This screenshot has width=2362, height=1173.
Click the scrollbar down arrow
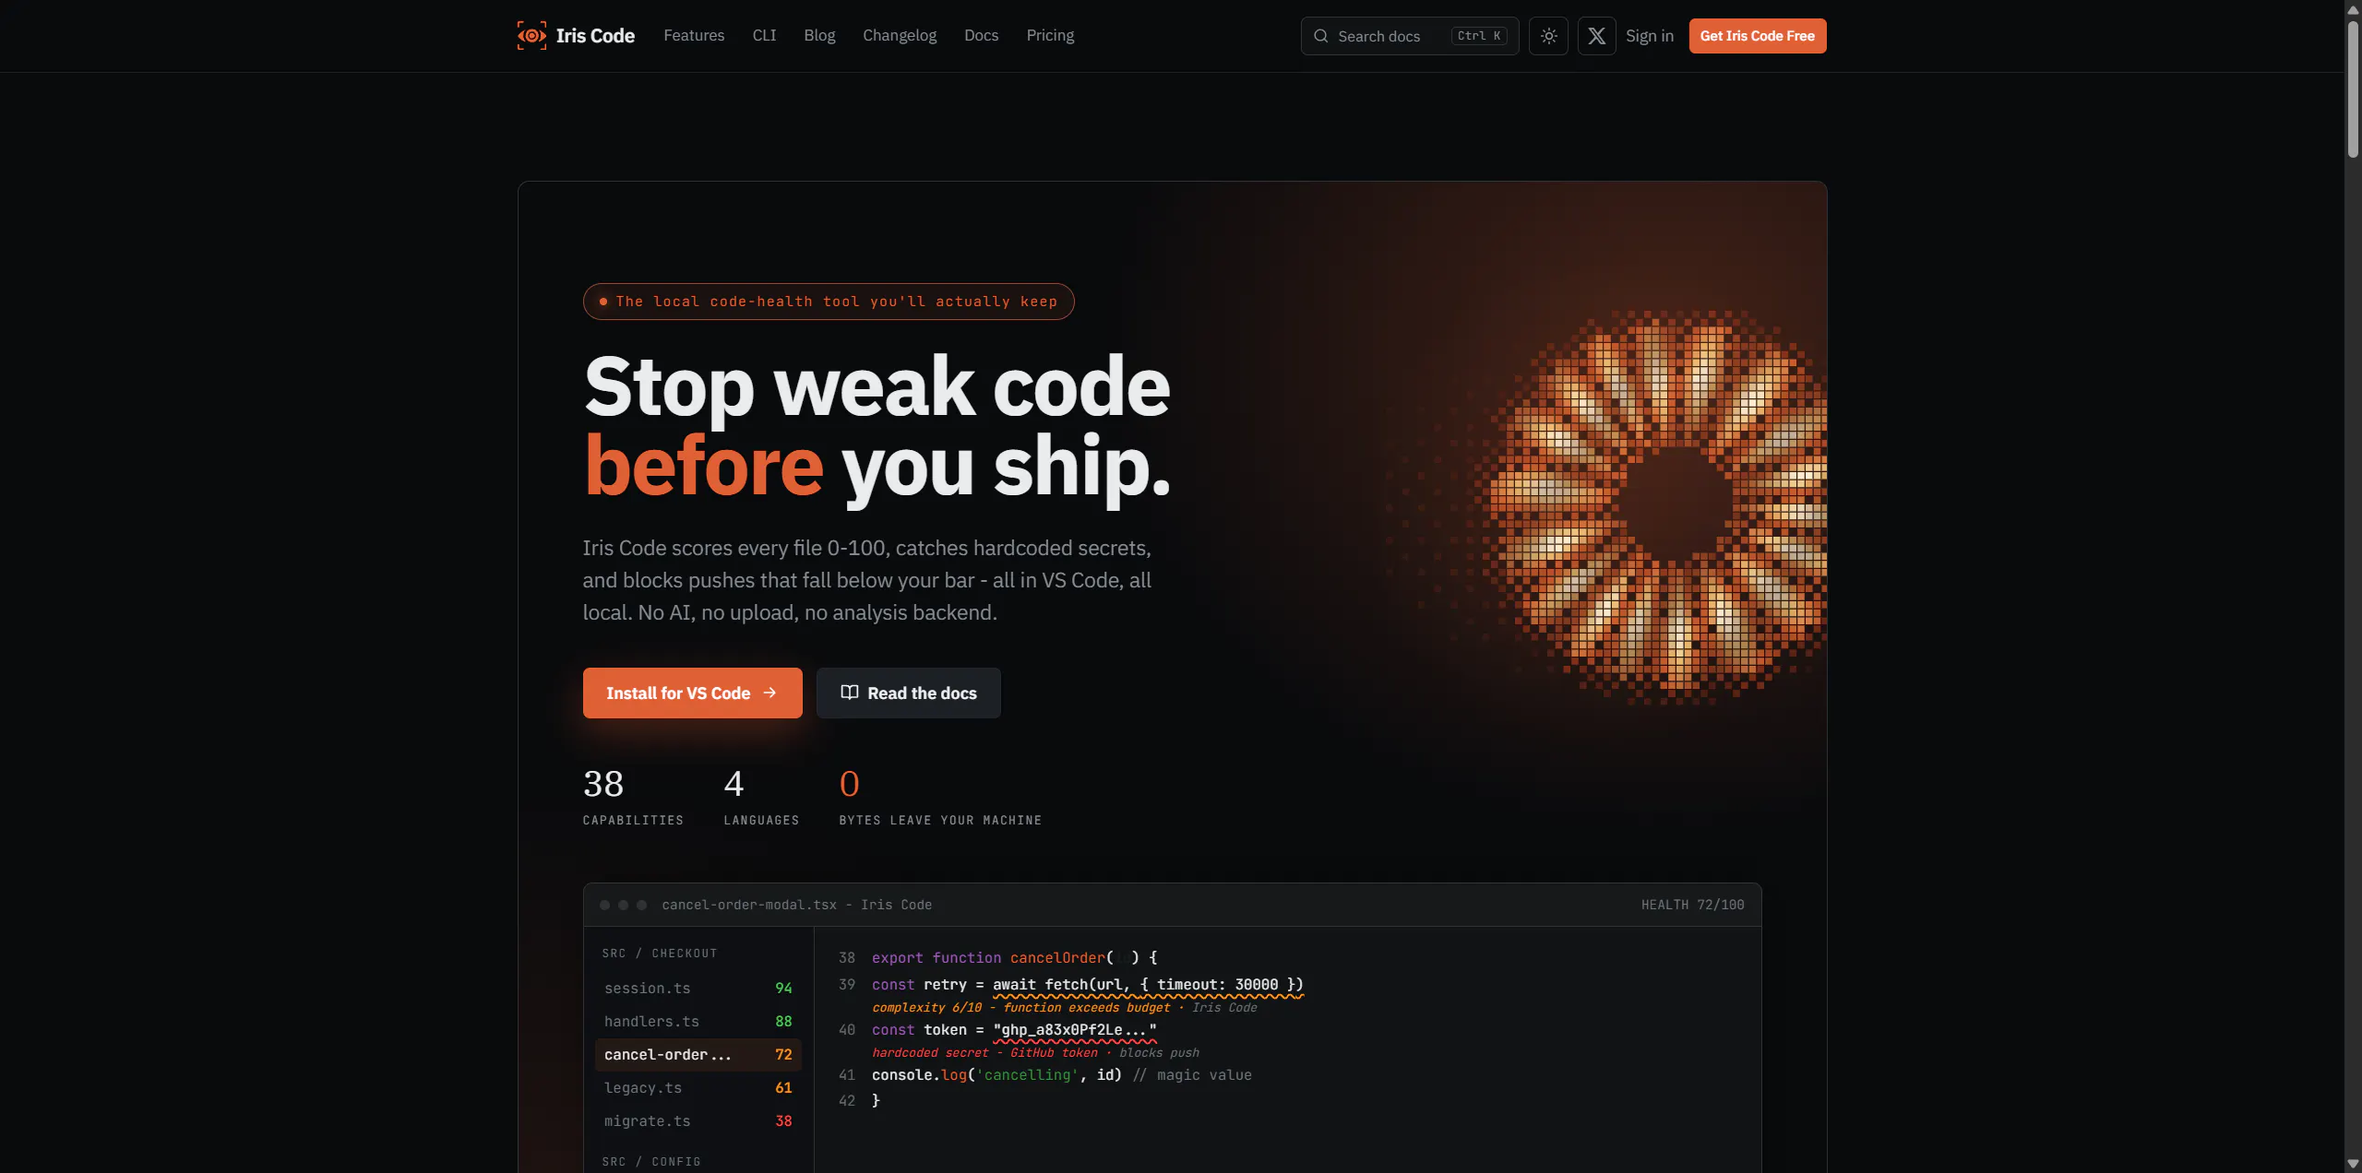2353,1164
